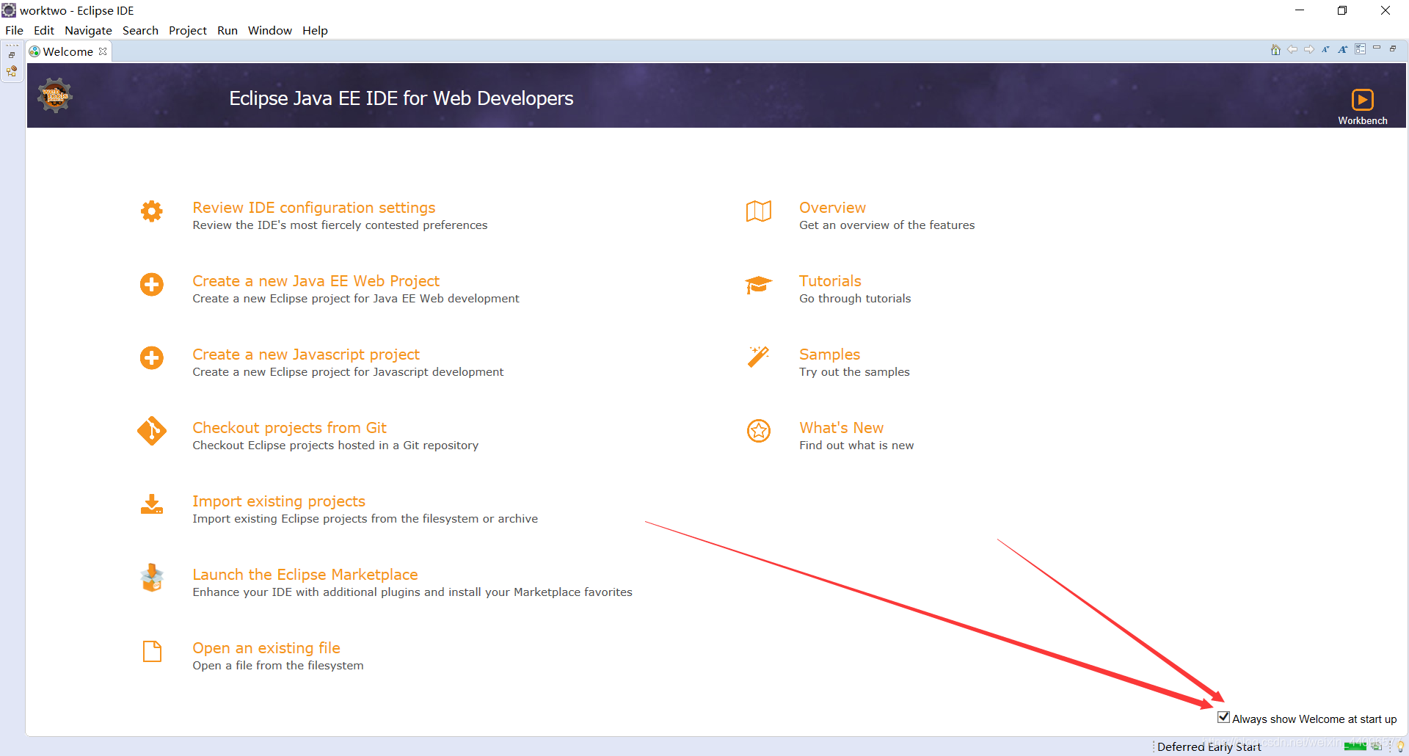
Task: Open the Run menu
Action: click(227, 30)
